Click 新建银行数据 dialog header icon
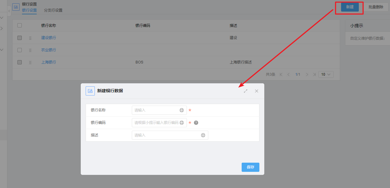Screen dimensions: 390x188 [90, 91]
